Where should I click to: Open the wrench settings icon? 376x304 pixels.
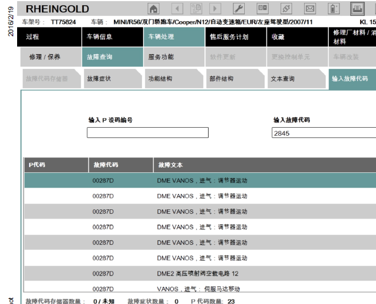(x=239, y=9)
